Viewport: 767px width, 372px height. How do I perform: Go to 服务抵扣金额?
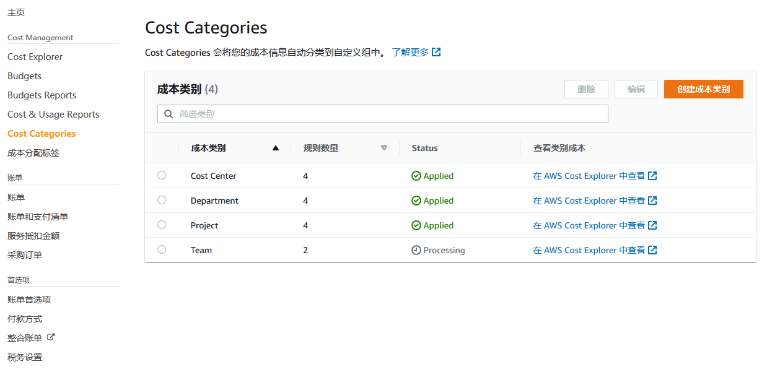(33, 235)
